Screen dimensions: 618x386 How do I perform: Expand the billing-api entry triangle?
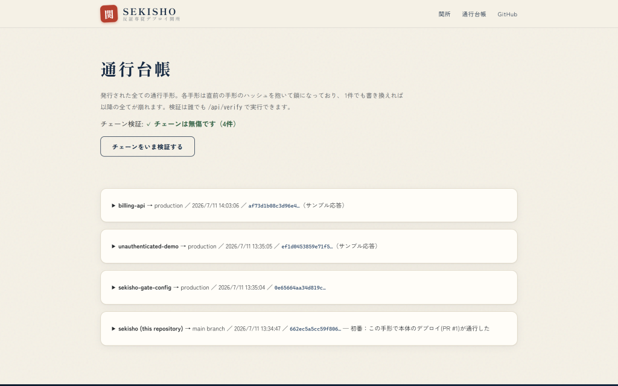point(113,206)
